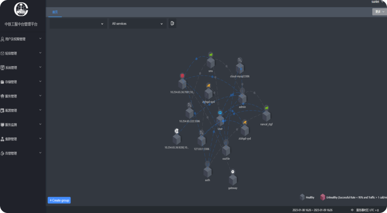The height and width of the screenshot is (213, 387).
Task: Open the 存储管理 menu label
Action: (x=11, y=82)
